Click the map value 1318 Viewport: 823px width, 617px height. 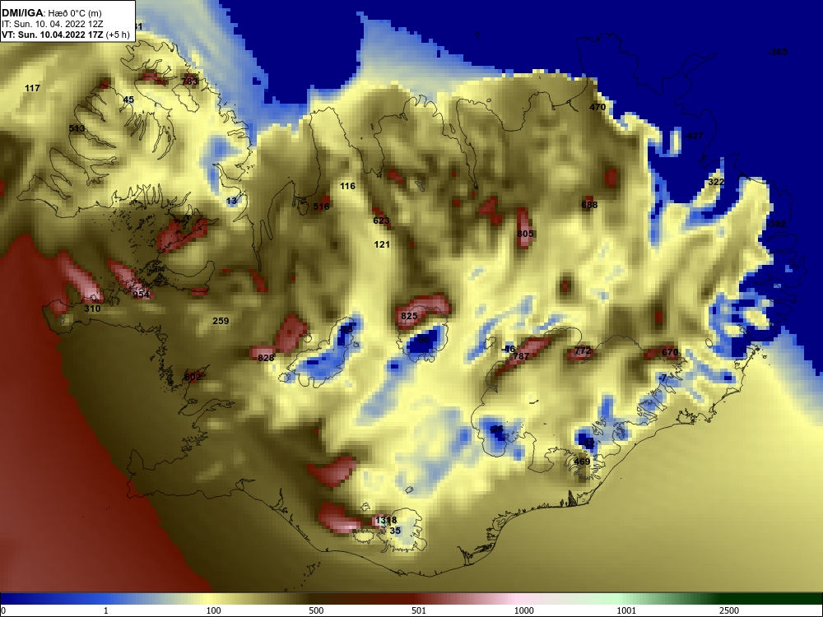coord(386,521)
